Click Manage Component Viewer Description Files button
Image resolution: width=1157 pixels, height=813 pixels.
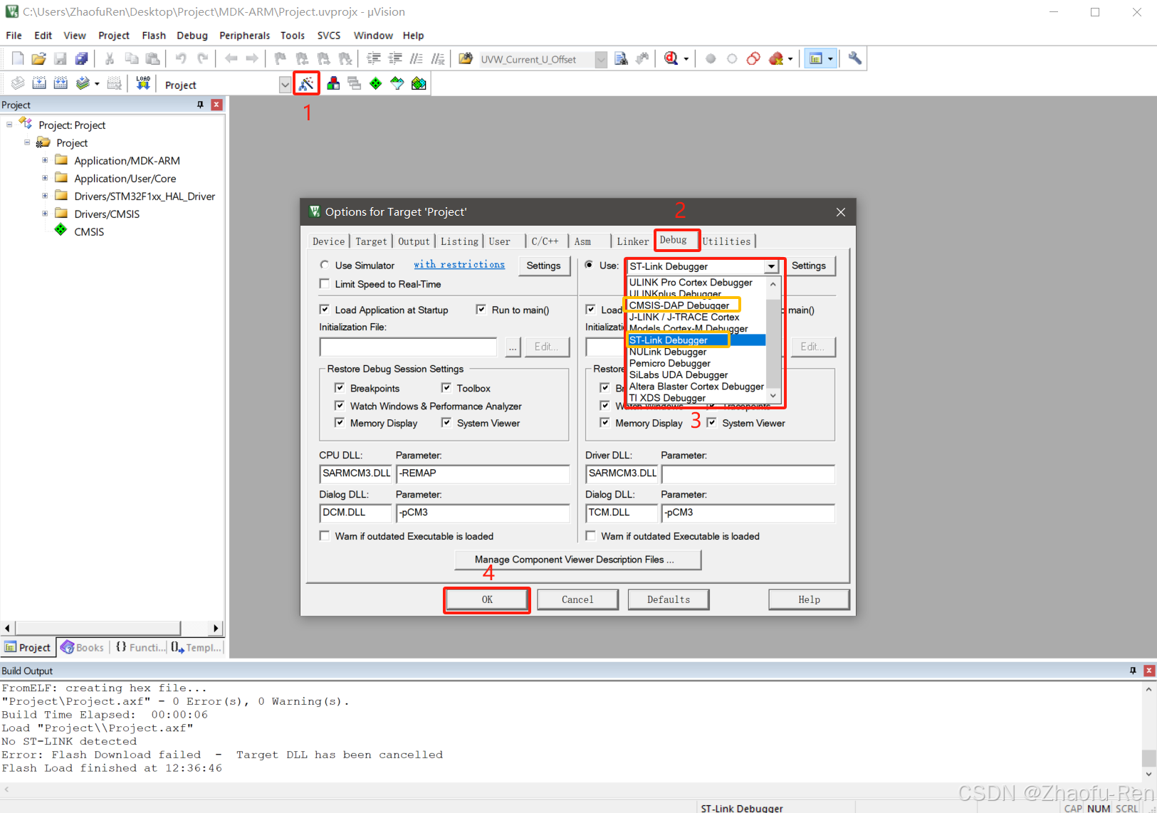[577, 560]
